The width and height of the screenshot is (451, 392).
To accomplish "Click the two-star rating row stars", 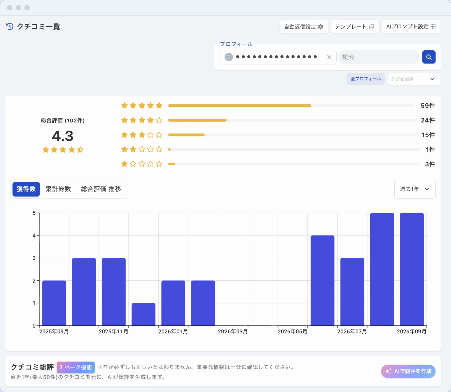I will point(142,149).
